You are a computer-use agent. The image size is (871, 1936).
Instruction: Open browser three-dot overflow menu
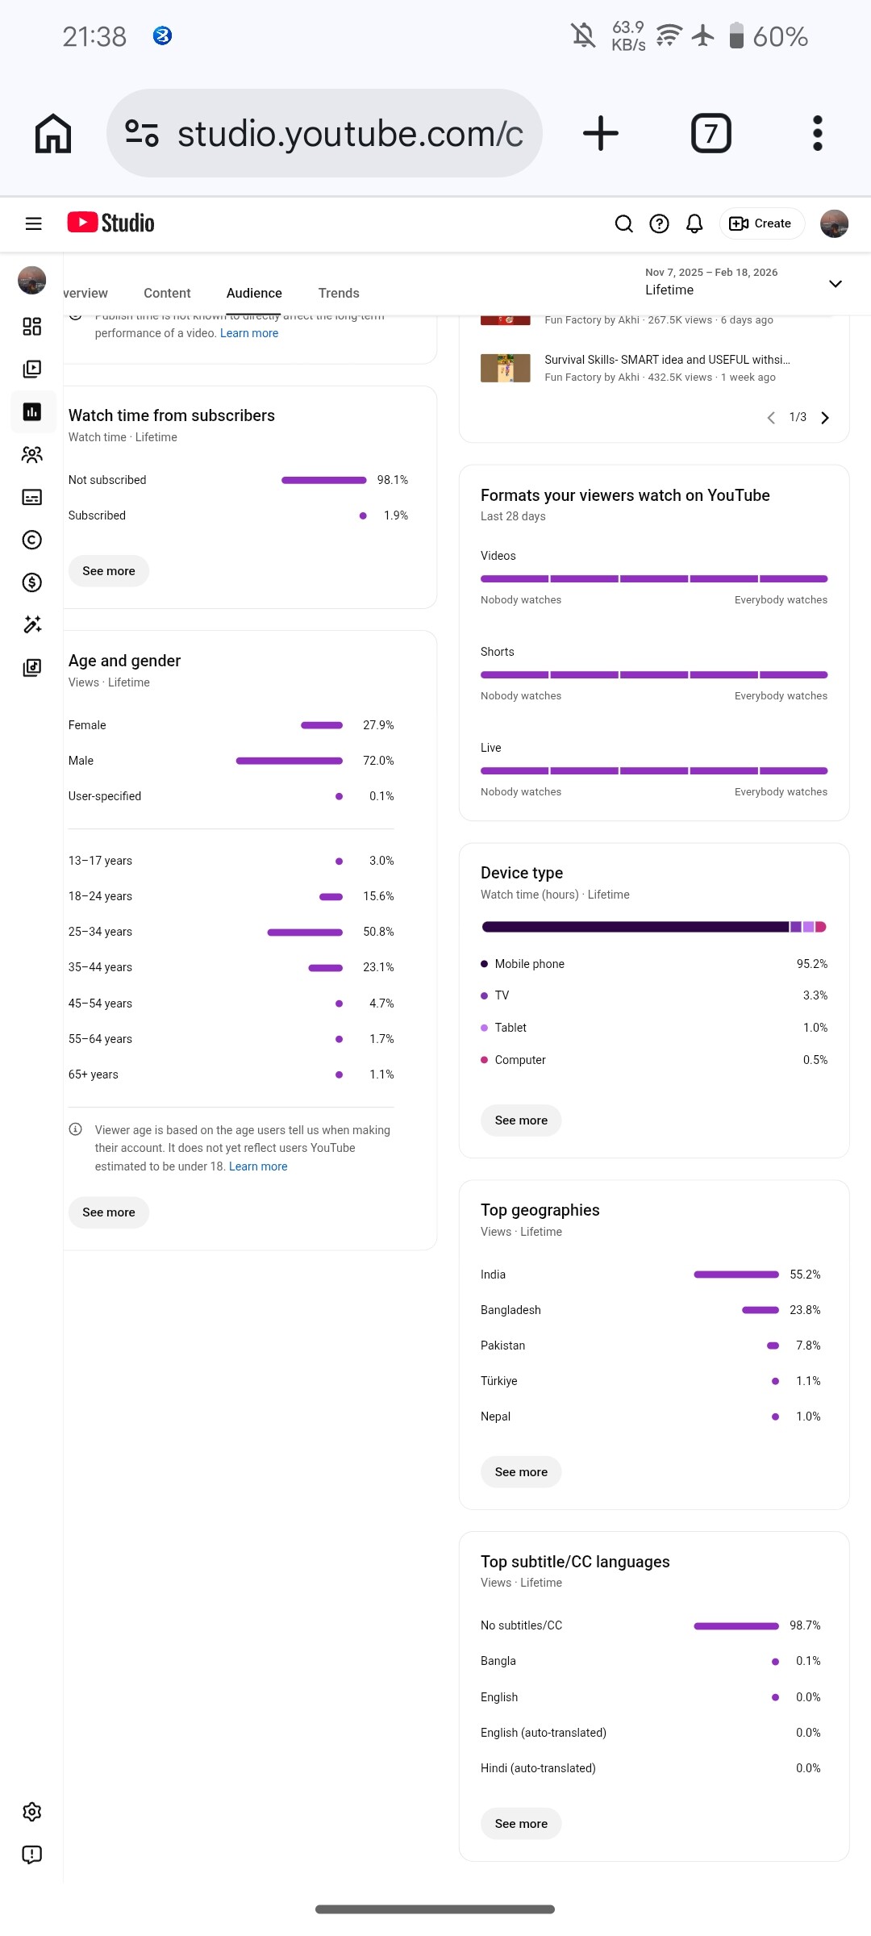(x=817, y=133)
